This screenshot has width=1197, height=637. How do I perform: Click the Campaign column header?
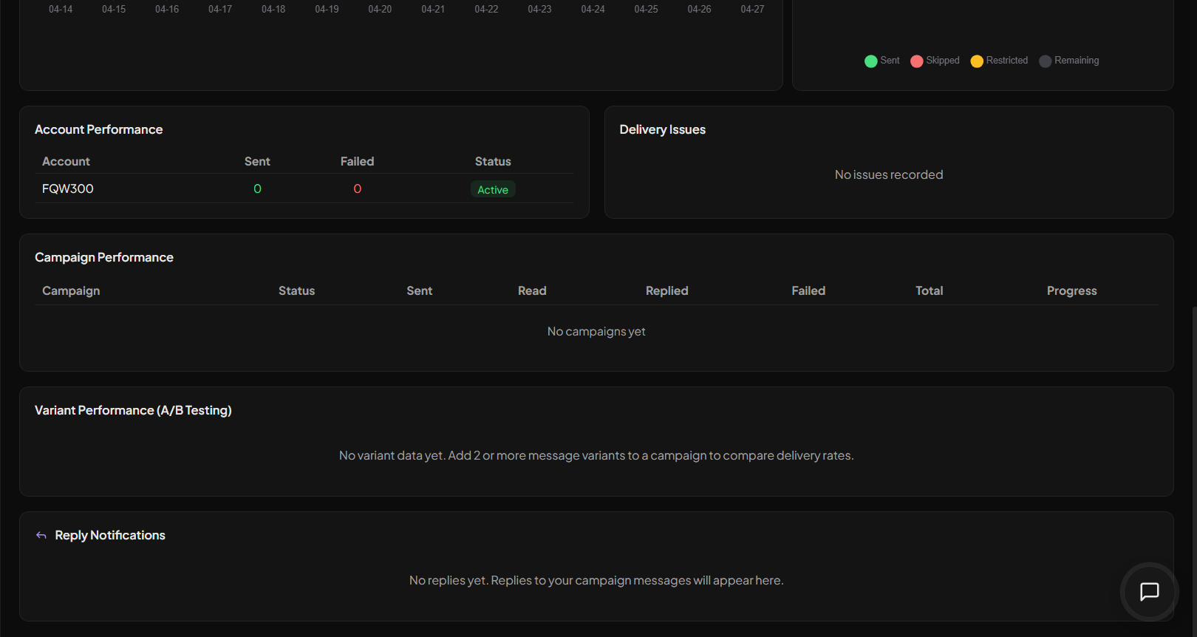tap(71, 290)
